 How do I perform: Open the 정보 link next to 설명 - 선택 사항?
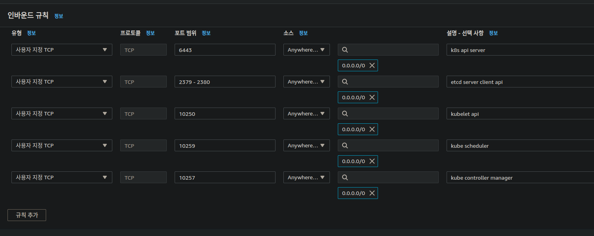493,33
